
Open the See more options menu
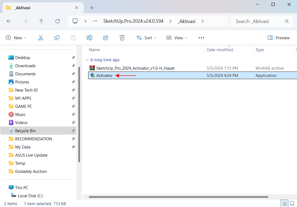point(201,38)
